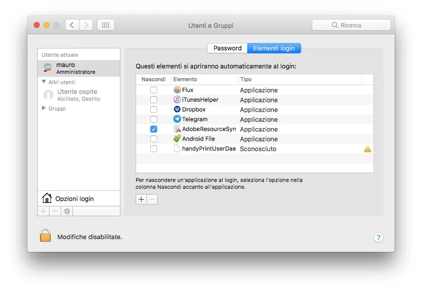Click the lock icon to enable changes
This screenshot has height=291, width=422.
click(x=45, y=236)
